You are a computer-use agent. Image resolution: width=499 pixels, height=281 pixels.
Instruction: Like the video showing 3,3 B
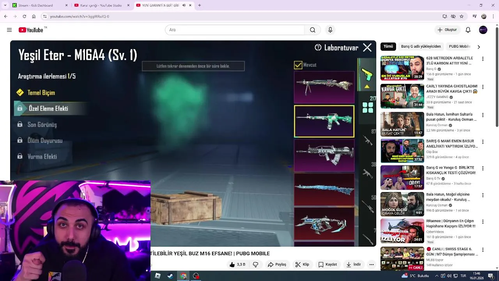pos(237,265)
